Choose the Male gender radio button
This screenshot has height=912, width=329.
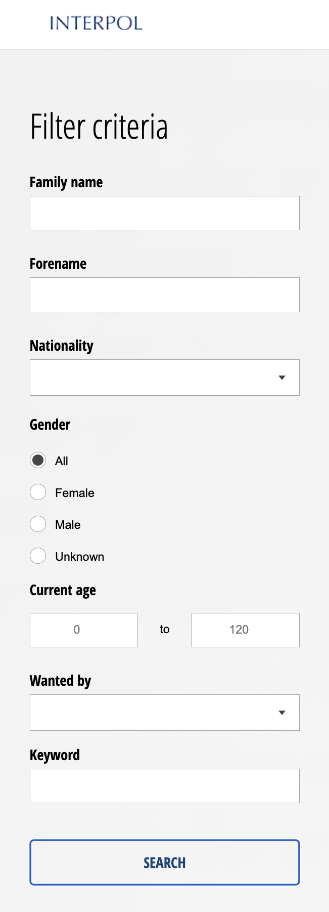38,524
